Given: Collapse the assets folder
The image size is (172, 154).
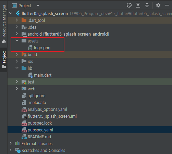Looking at the screenshot, I should tap(17, 41).
